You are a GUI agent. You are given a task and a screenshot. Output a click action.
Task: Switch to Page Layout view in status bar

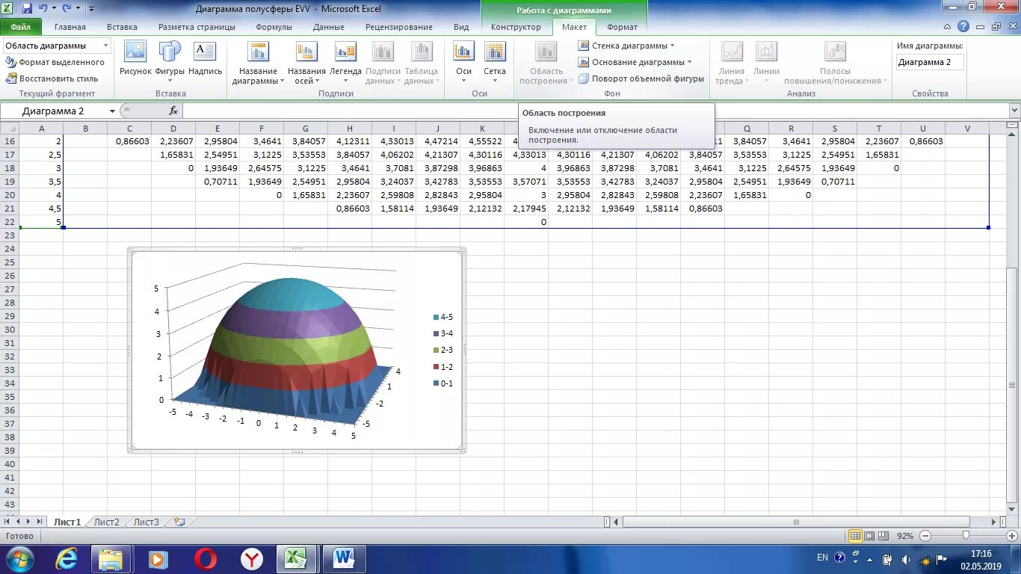click(x=870, y=536)
